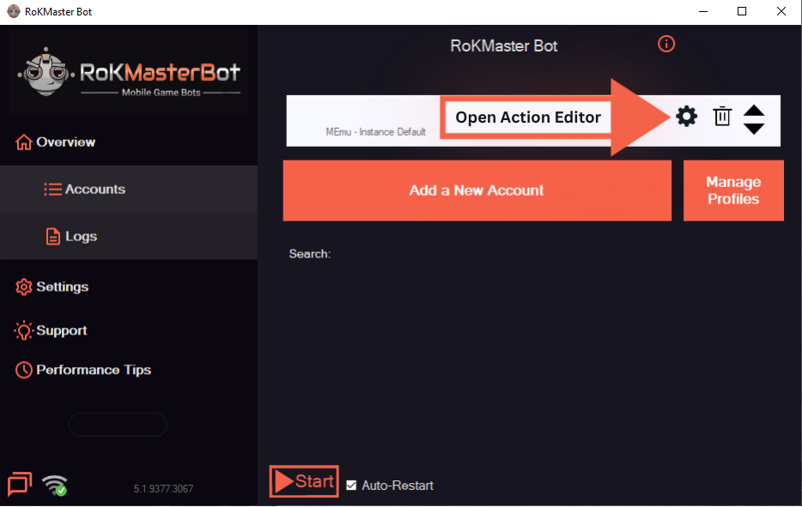The height and width of the screenshot is (507, 802).
Task: Open Manage Profiles
Action: point(733,190)
